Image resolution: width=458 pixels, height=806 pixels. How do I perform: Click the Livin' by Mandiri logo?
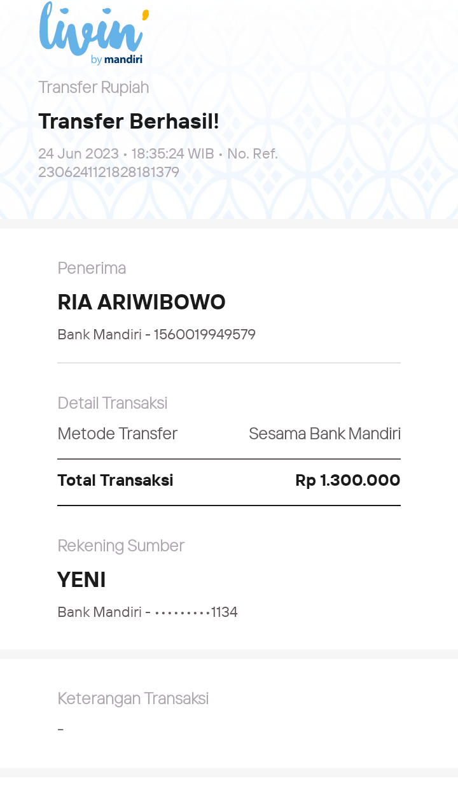point(94,33)
